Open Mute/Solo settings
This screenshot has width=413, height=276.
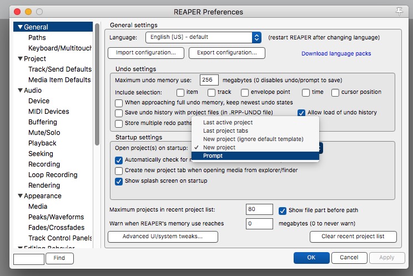click(x=44, y=133)
